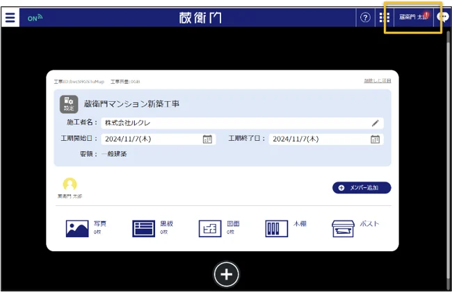Select the member avatar for 蔵衛門 太郎
This screenshot has height=292, width=452.
(70, 184)
